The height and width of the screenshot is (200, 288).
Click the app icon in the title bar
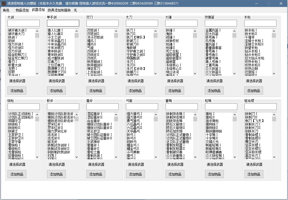[x=3, y=3]
